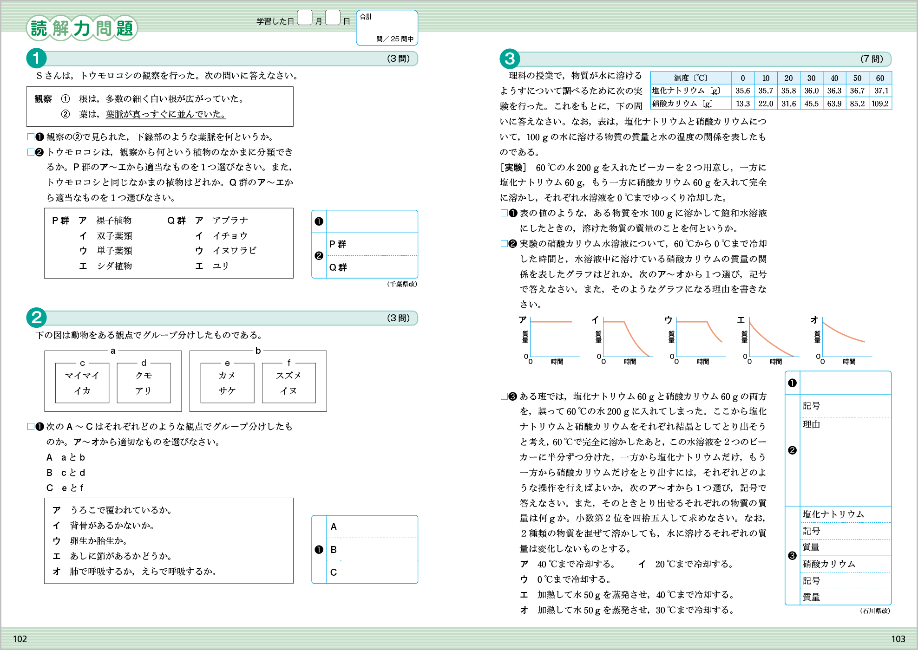Click 記号 field under 塩化ナトリウム heading

[846, 531]
